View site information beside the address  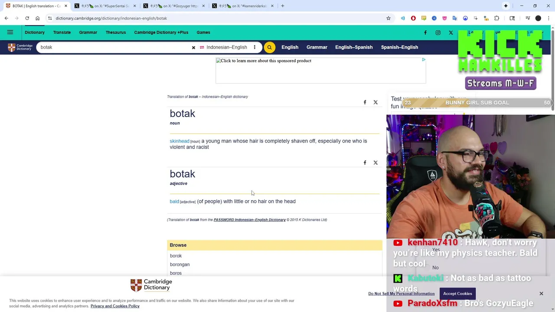point(50,18)
